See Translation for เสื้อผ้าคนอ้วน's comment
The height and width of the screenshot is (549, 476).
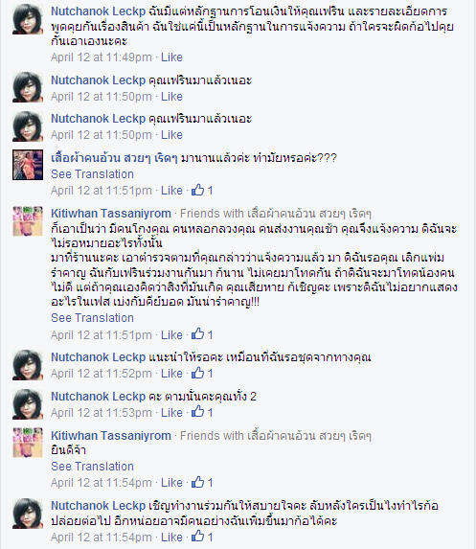(x=92, y=174)
